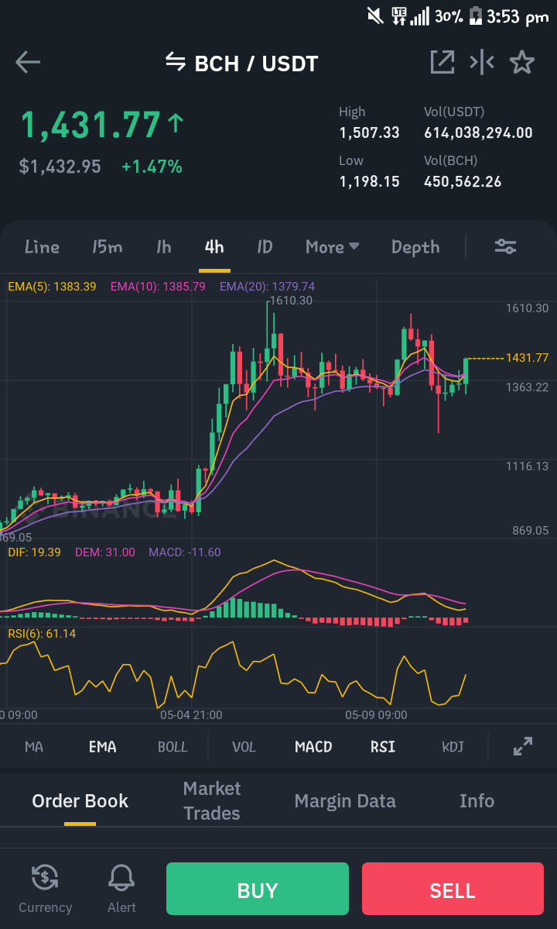Go back using the left arrow

click(28, 62)
